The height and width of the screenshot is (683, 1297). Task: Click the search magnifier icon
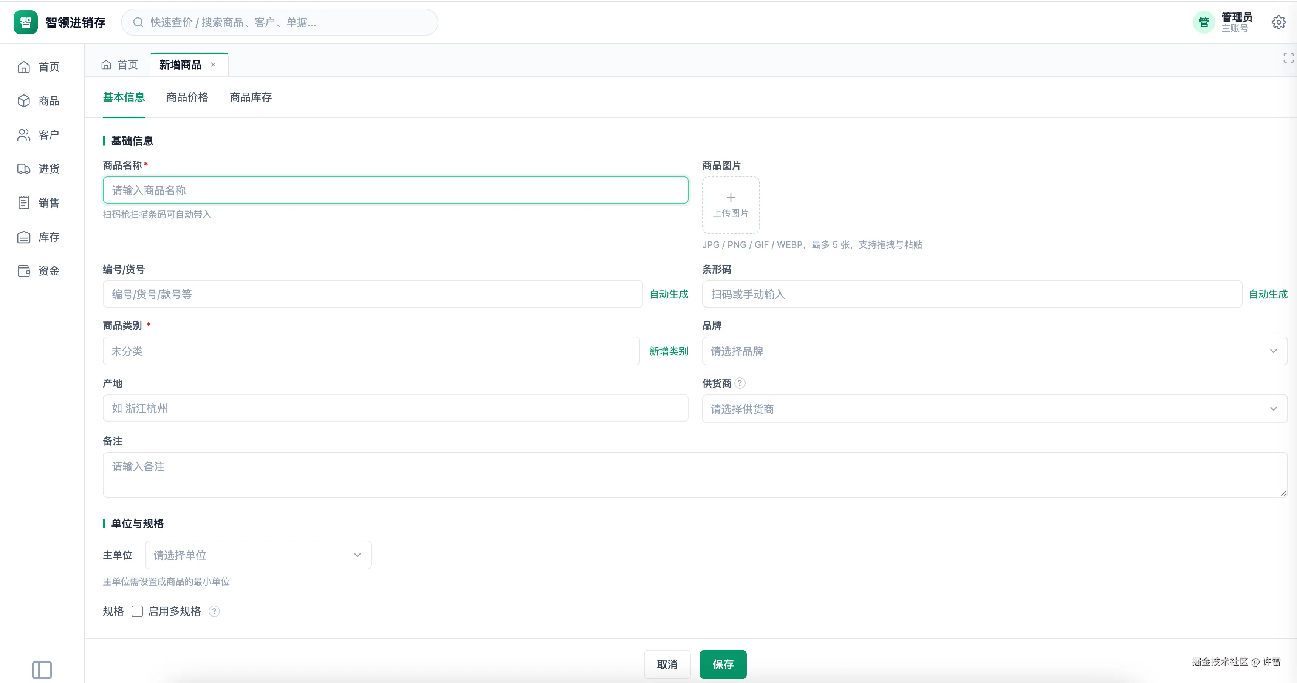pos(138,22)
